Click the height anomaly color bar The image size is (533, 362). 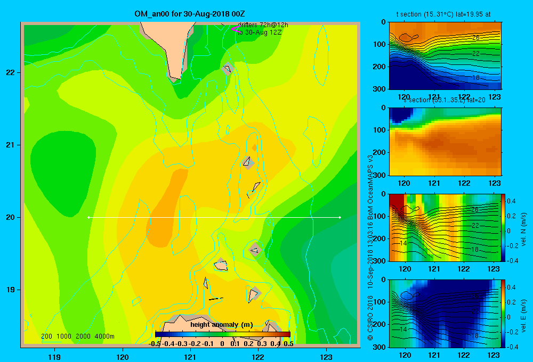(223, 334)
